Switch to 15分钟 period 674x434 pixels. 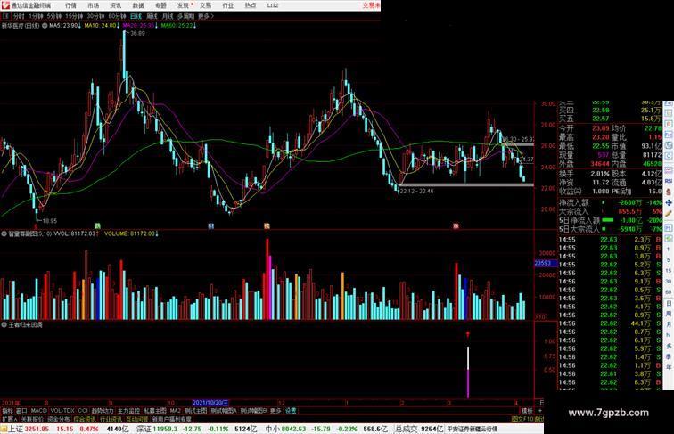click(x=74, y=16)
